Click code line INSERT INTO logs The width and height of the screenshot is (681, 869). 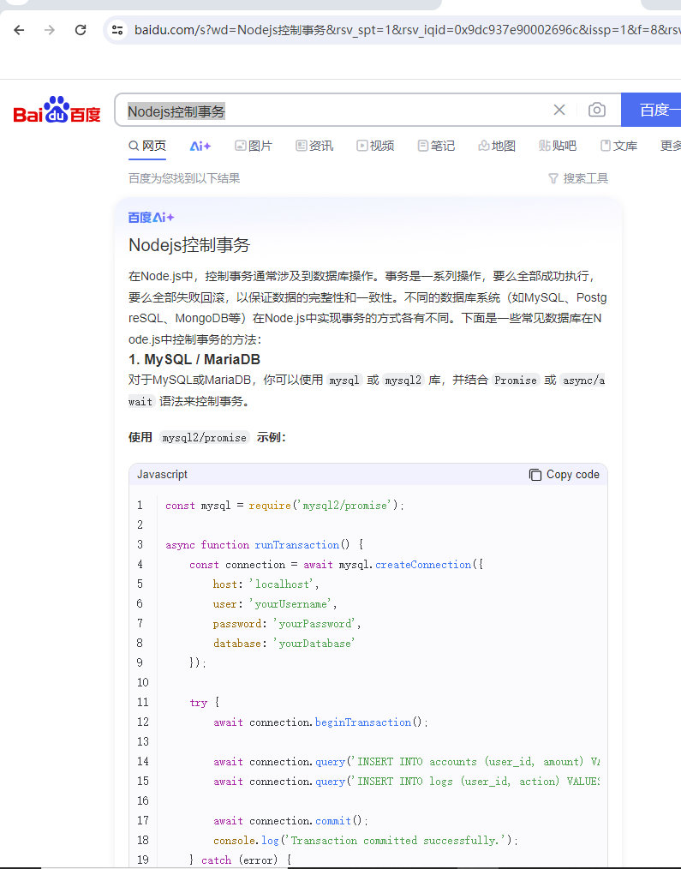[406, 782]
